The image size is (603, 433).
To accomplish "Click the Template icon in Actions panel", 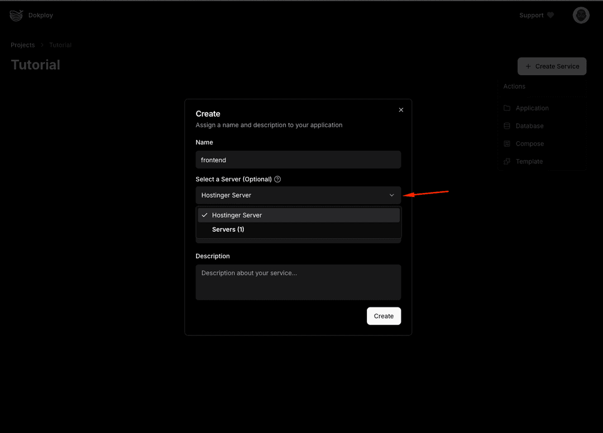I will pyautogui.click(x=507, y=161).
